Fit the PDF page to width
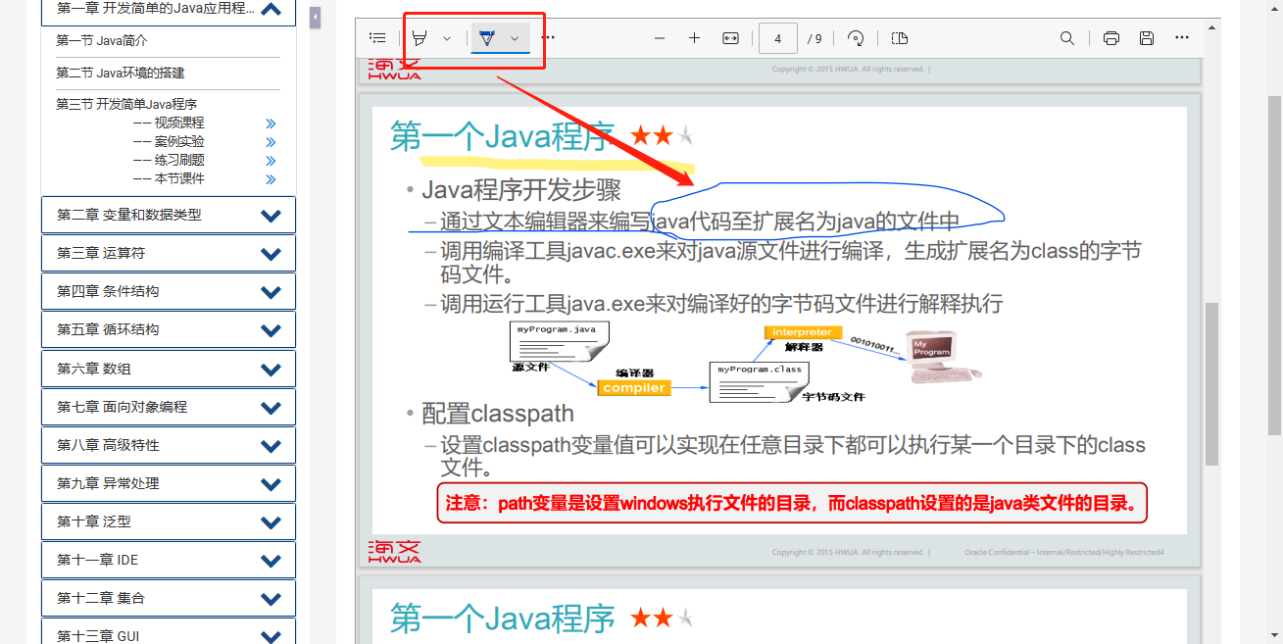This screenshot has width=1283, height=644. 730,38
